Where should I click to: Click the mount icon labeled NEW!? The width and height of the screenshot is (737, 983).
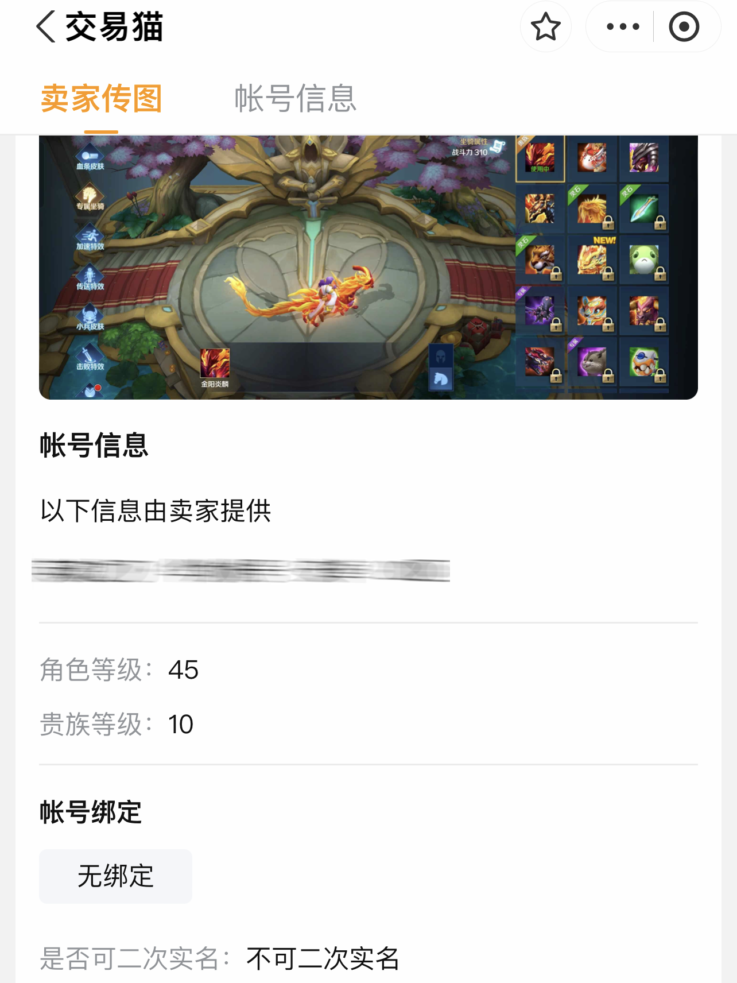tap(592, 259)
